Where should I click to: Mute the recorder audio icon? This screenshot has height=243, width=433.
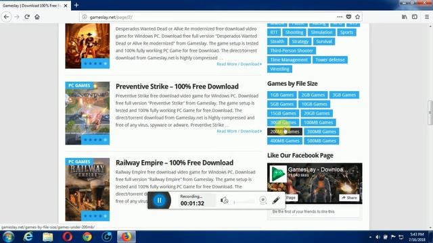pos(224,200)
